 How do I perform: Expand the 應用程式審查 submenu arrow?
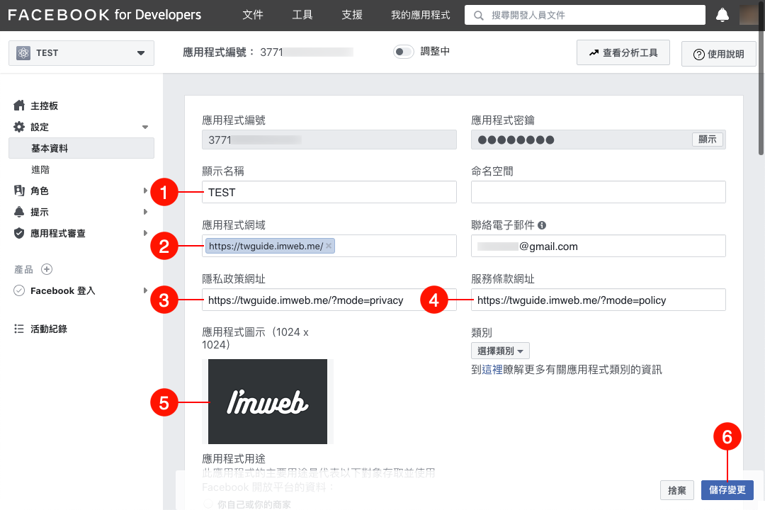point(145,233)
